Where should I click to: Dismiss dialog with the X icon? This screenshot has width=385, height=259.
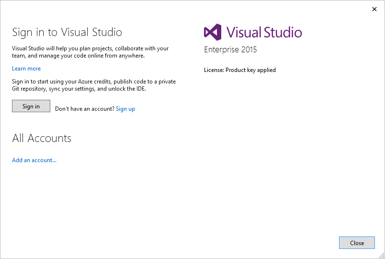click(374, 9)
